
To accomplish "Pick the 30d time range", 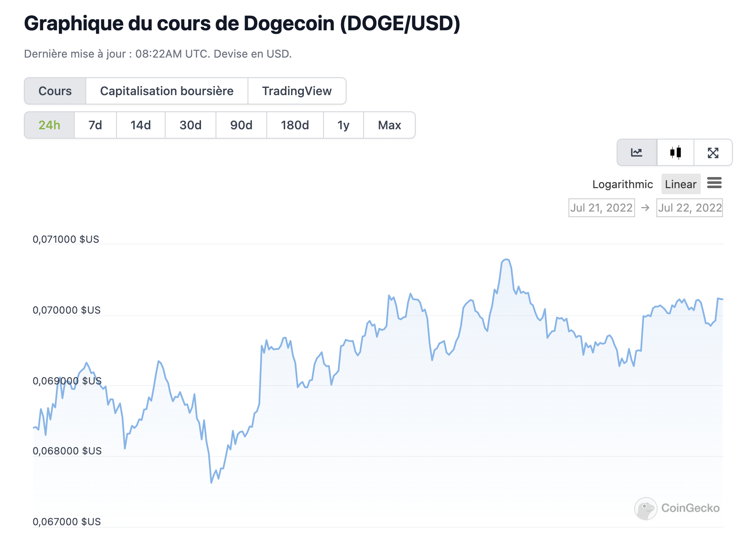I will click(190, 125).
